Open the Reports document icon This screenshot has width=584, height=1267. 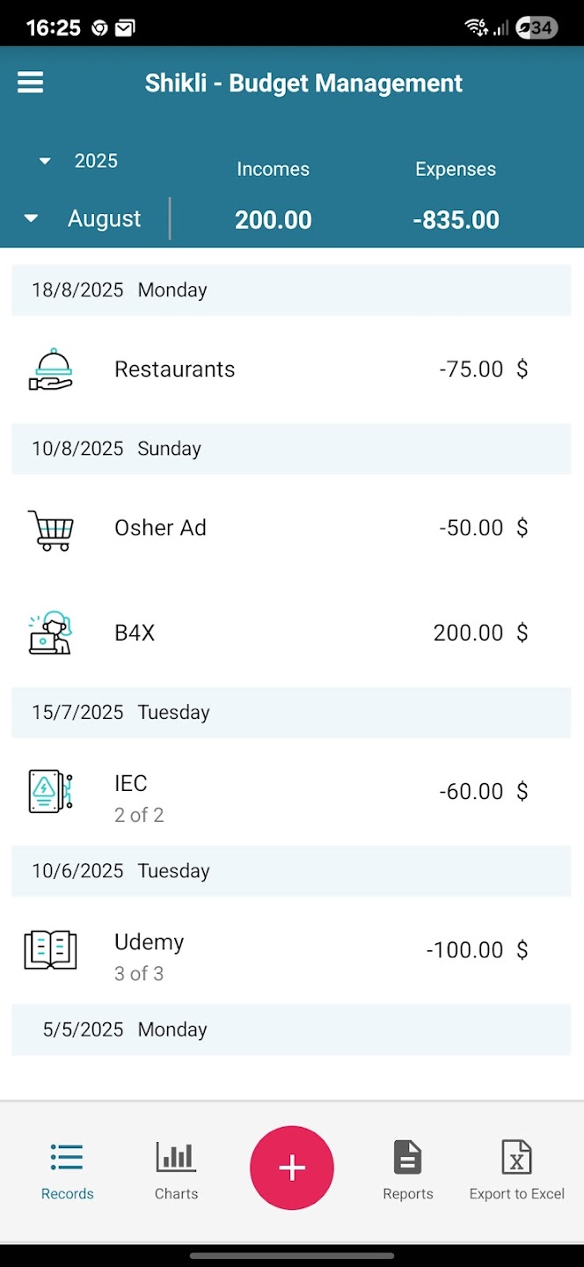coord(407,1158)
